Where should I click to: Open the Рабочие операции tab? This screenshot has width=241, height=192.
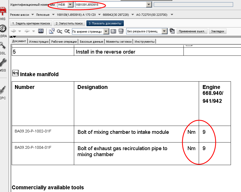64,41
